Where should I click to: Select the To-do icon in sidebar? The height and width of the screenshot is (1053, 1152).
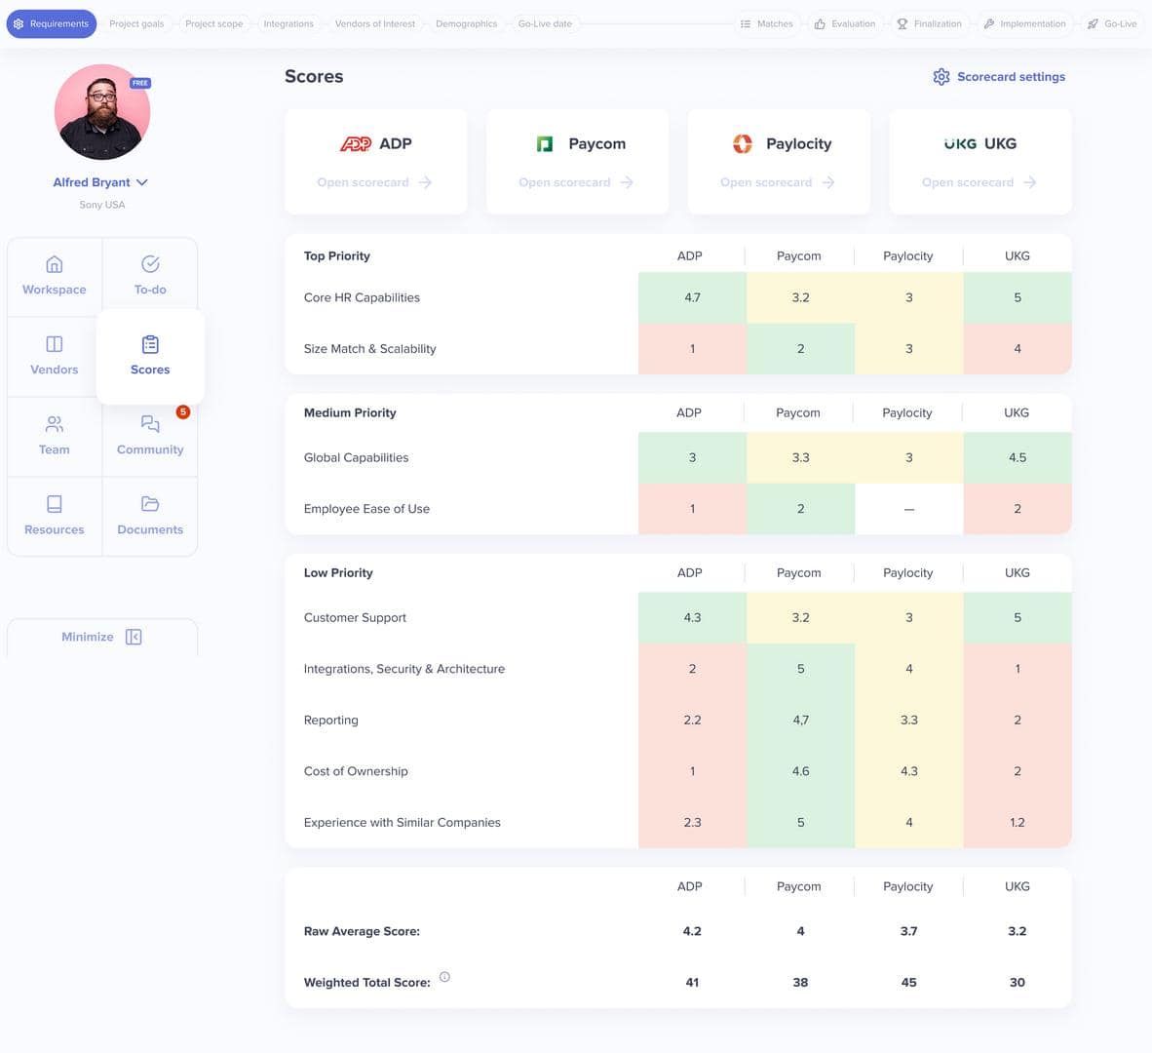(149, 263)
